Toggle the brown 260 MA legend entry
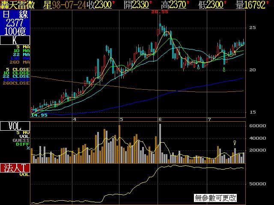The height and width of the screenshot is (205, 274). point(21,62)
